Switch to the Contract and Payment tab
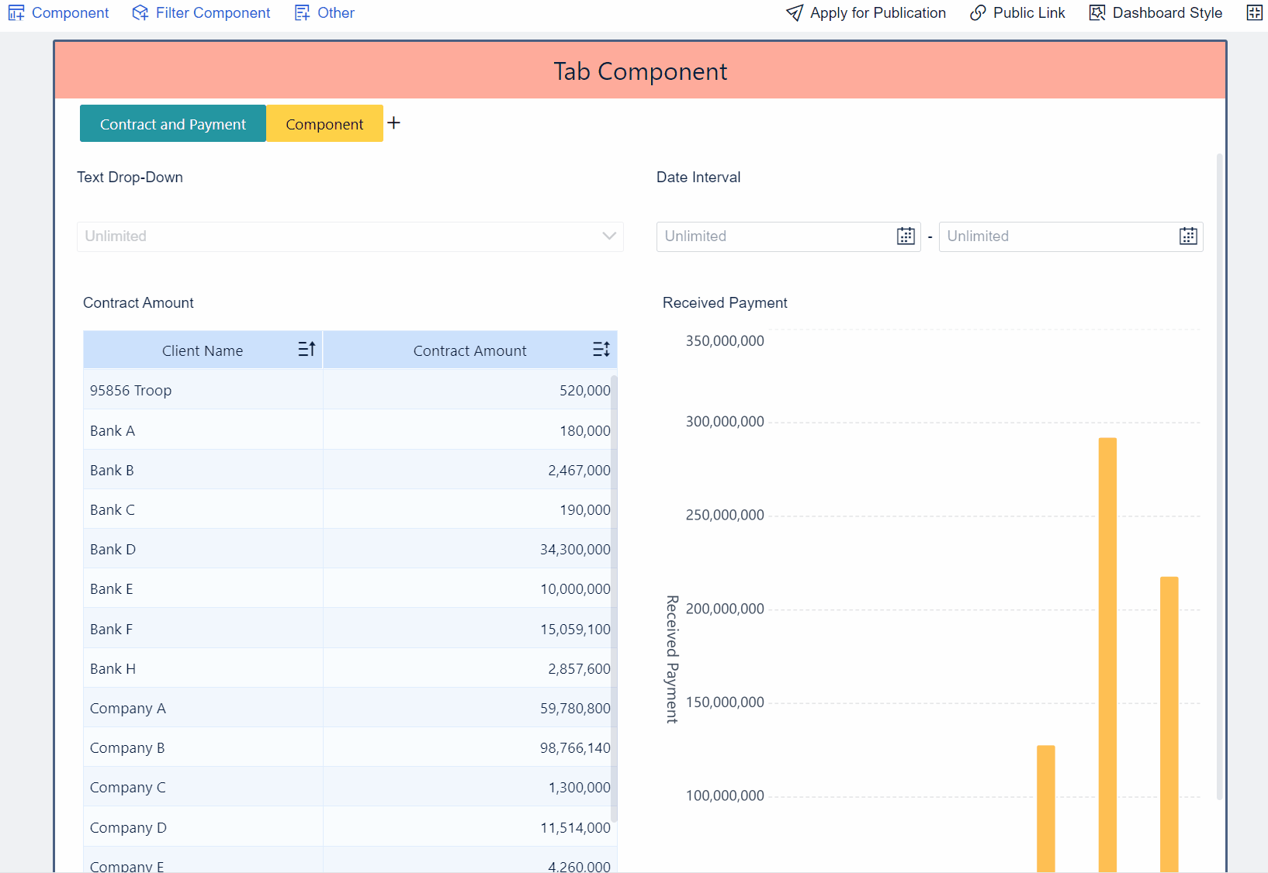 [x=172, y=123]
